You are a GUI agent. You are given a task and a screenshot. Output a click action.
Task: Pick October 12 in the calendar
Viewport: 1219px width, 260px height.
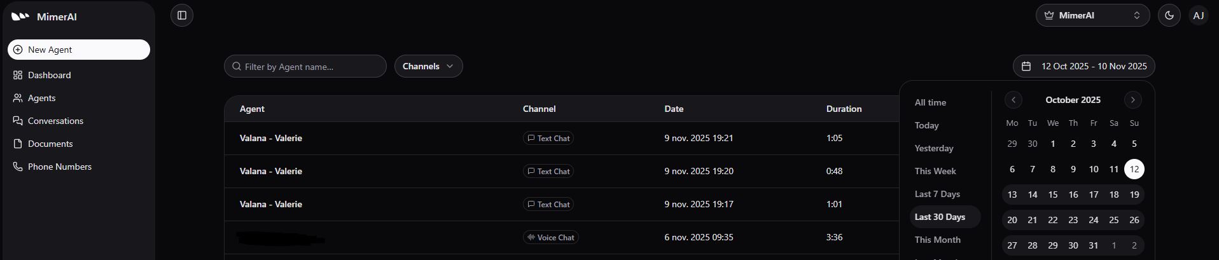pos(1134,169)
